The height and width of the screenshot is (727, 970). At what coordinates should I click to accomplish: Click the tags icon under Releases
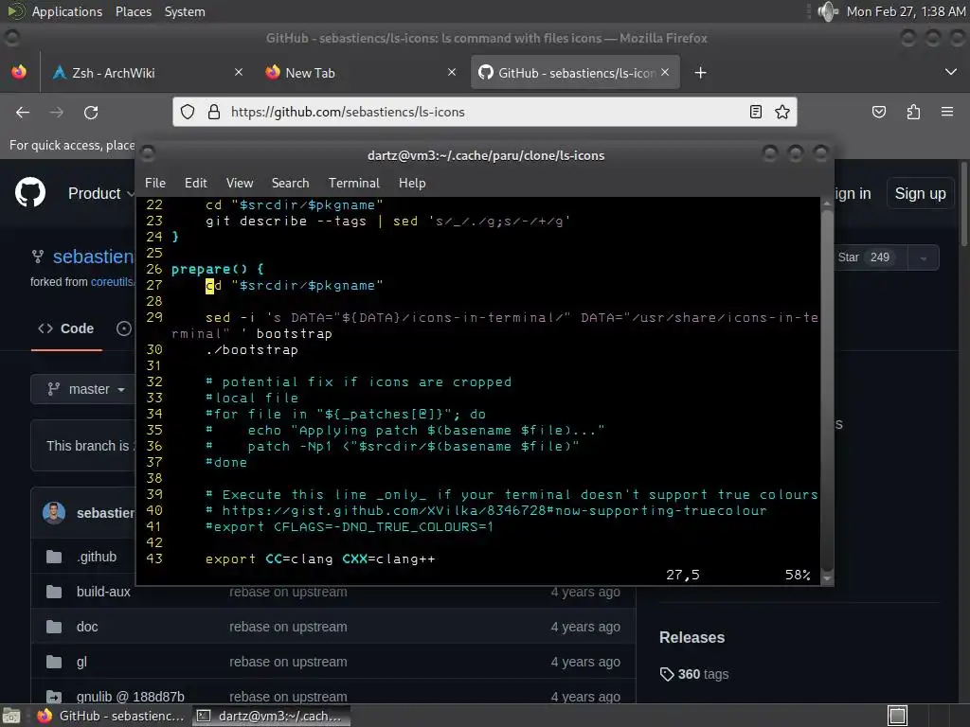point(666,674)
